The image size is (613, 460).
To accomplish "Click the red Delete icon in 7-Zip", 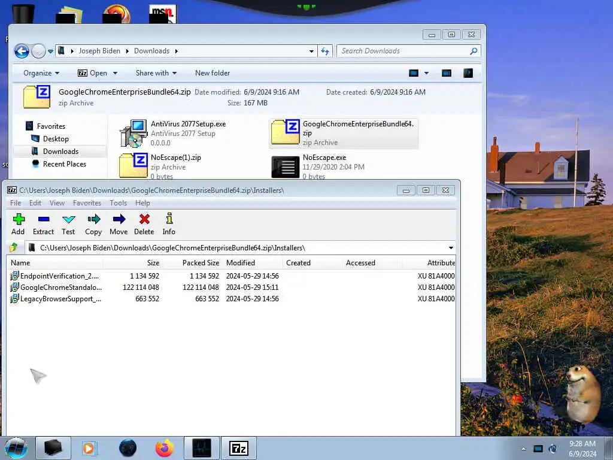I will pos(144,224).
